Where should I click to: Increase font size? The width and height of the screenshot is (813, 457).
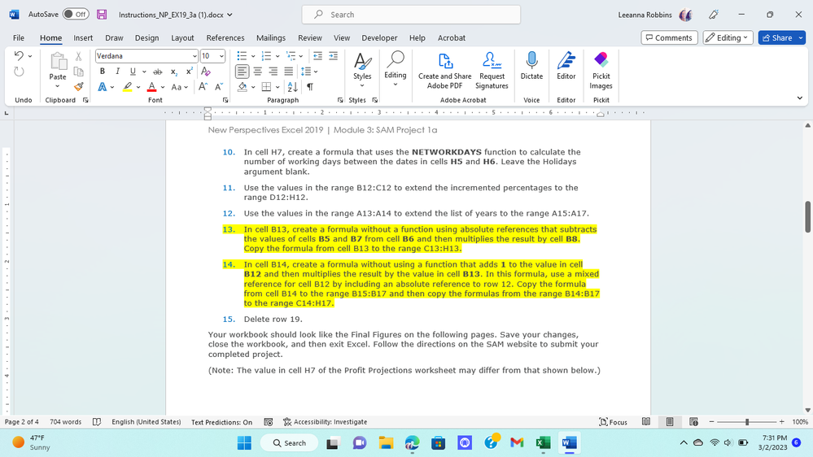(x=203, y=86)
